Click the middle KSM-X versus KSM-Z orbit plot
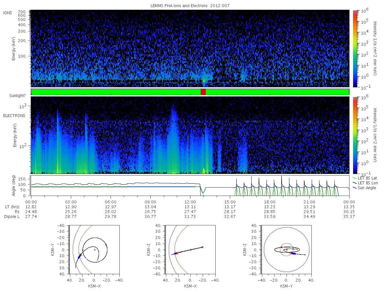Screen dimensions: 388x291 [x=190, y=250]
